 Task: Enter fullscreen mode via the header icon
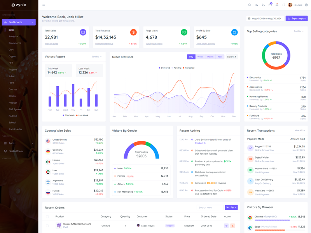(284, 5)
